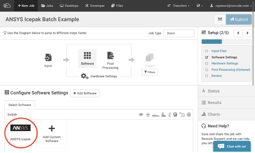255x153 pixels.
Task: Click the Configure Software Settings grid icon
Action: [7, 92]
